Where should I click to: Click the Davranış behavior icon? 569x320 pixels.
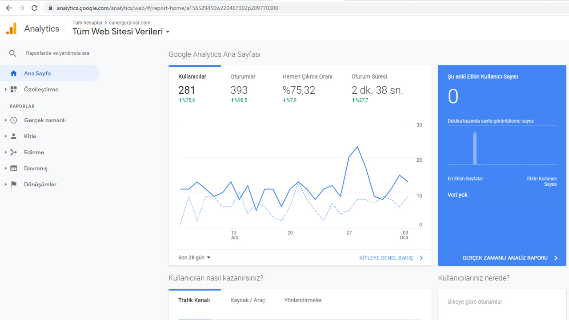click(x=14, y=168)
